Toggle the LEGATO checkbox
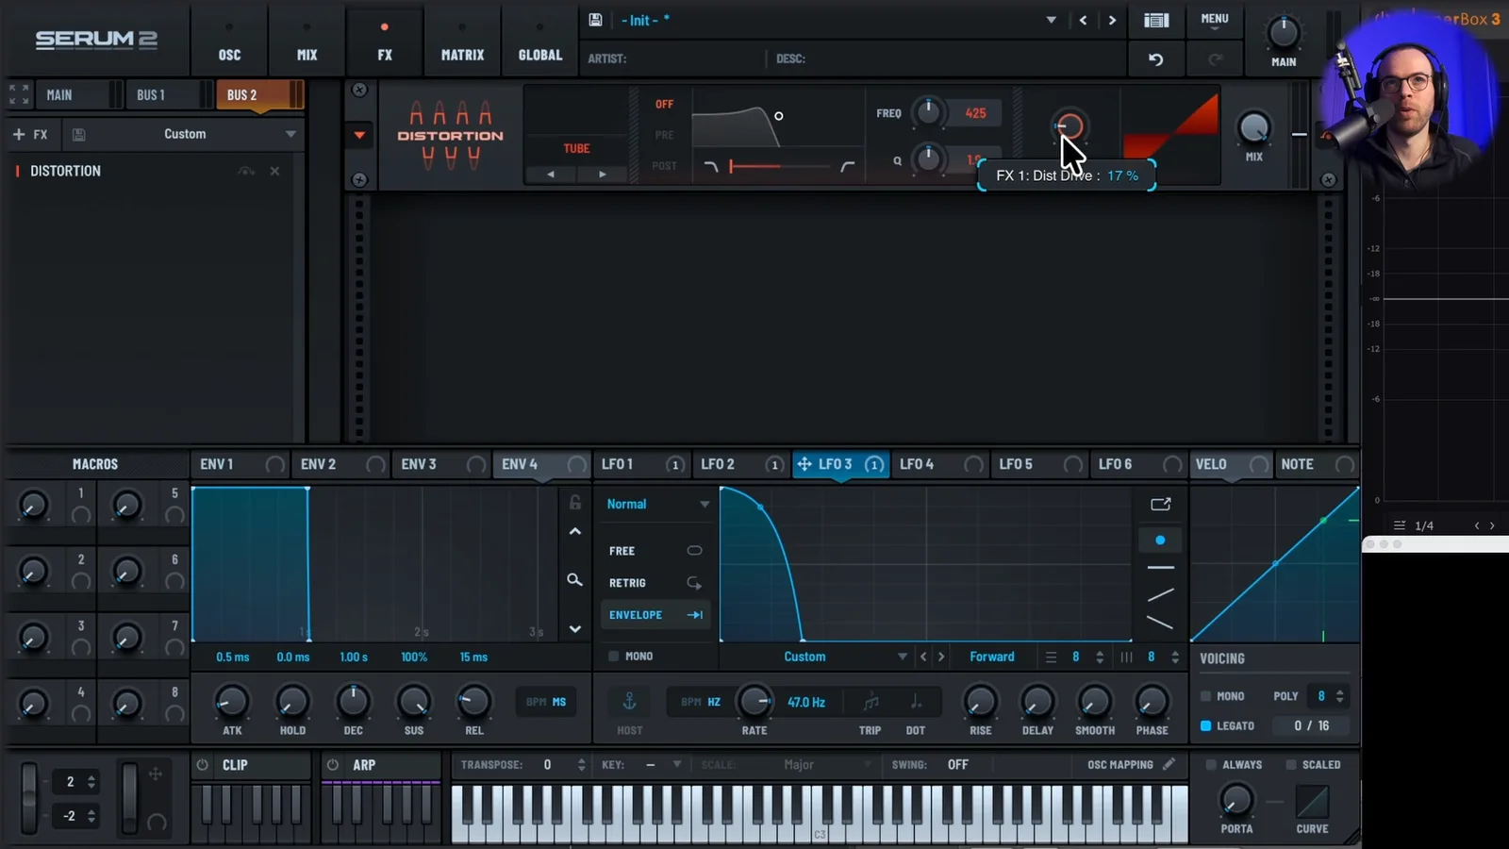The image size is (1509, 849). [x=1205, y=725]
